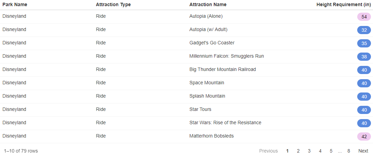This screenshot has height=158, width=373.
Task: Jump to page 4 in pagination
Action: click(x=320, y=151)
